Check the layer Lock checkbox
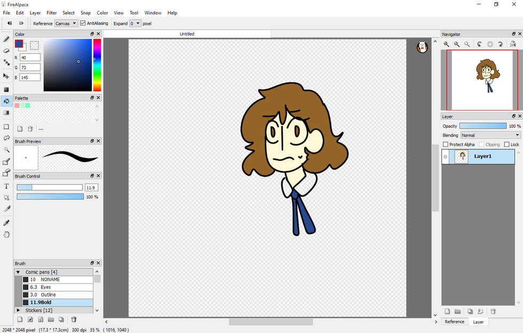This screenshot has height=333, width=523. (x=506, y=145)
